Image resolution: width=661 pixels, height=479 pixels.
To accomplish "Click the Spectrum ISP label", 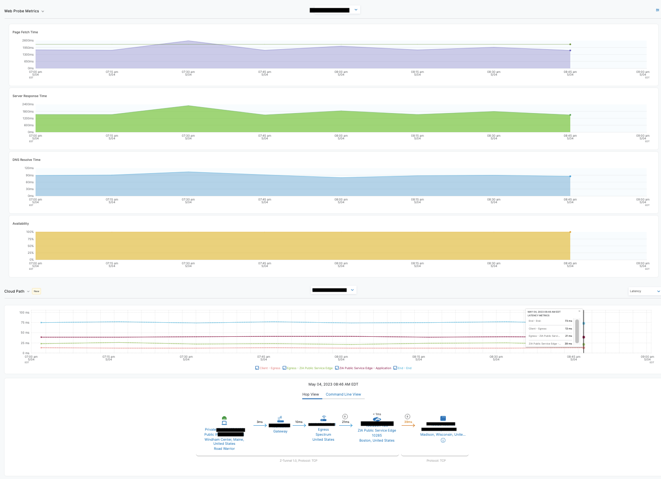I will (323, 434).
